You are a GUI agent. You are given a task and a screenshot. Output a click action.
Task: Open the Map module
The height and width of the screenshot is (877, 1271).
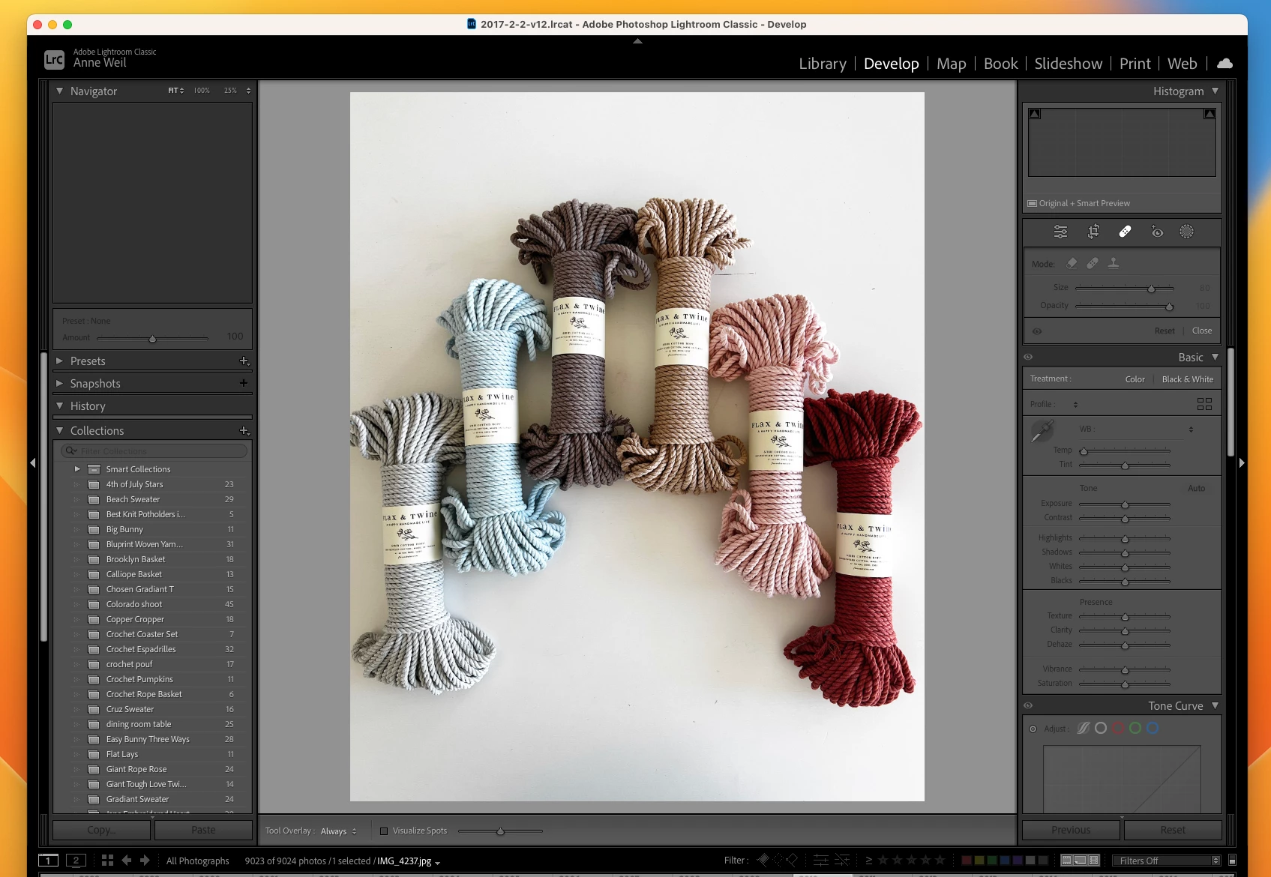951,64
